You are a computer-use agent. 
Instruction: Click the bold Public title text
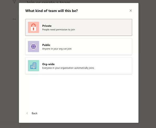click(x=46, y=45)
